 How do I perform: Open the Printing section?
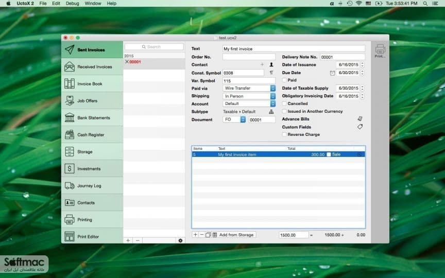pos(92,219)
